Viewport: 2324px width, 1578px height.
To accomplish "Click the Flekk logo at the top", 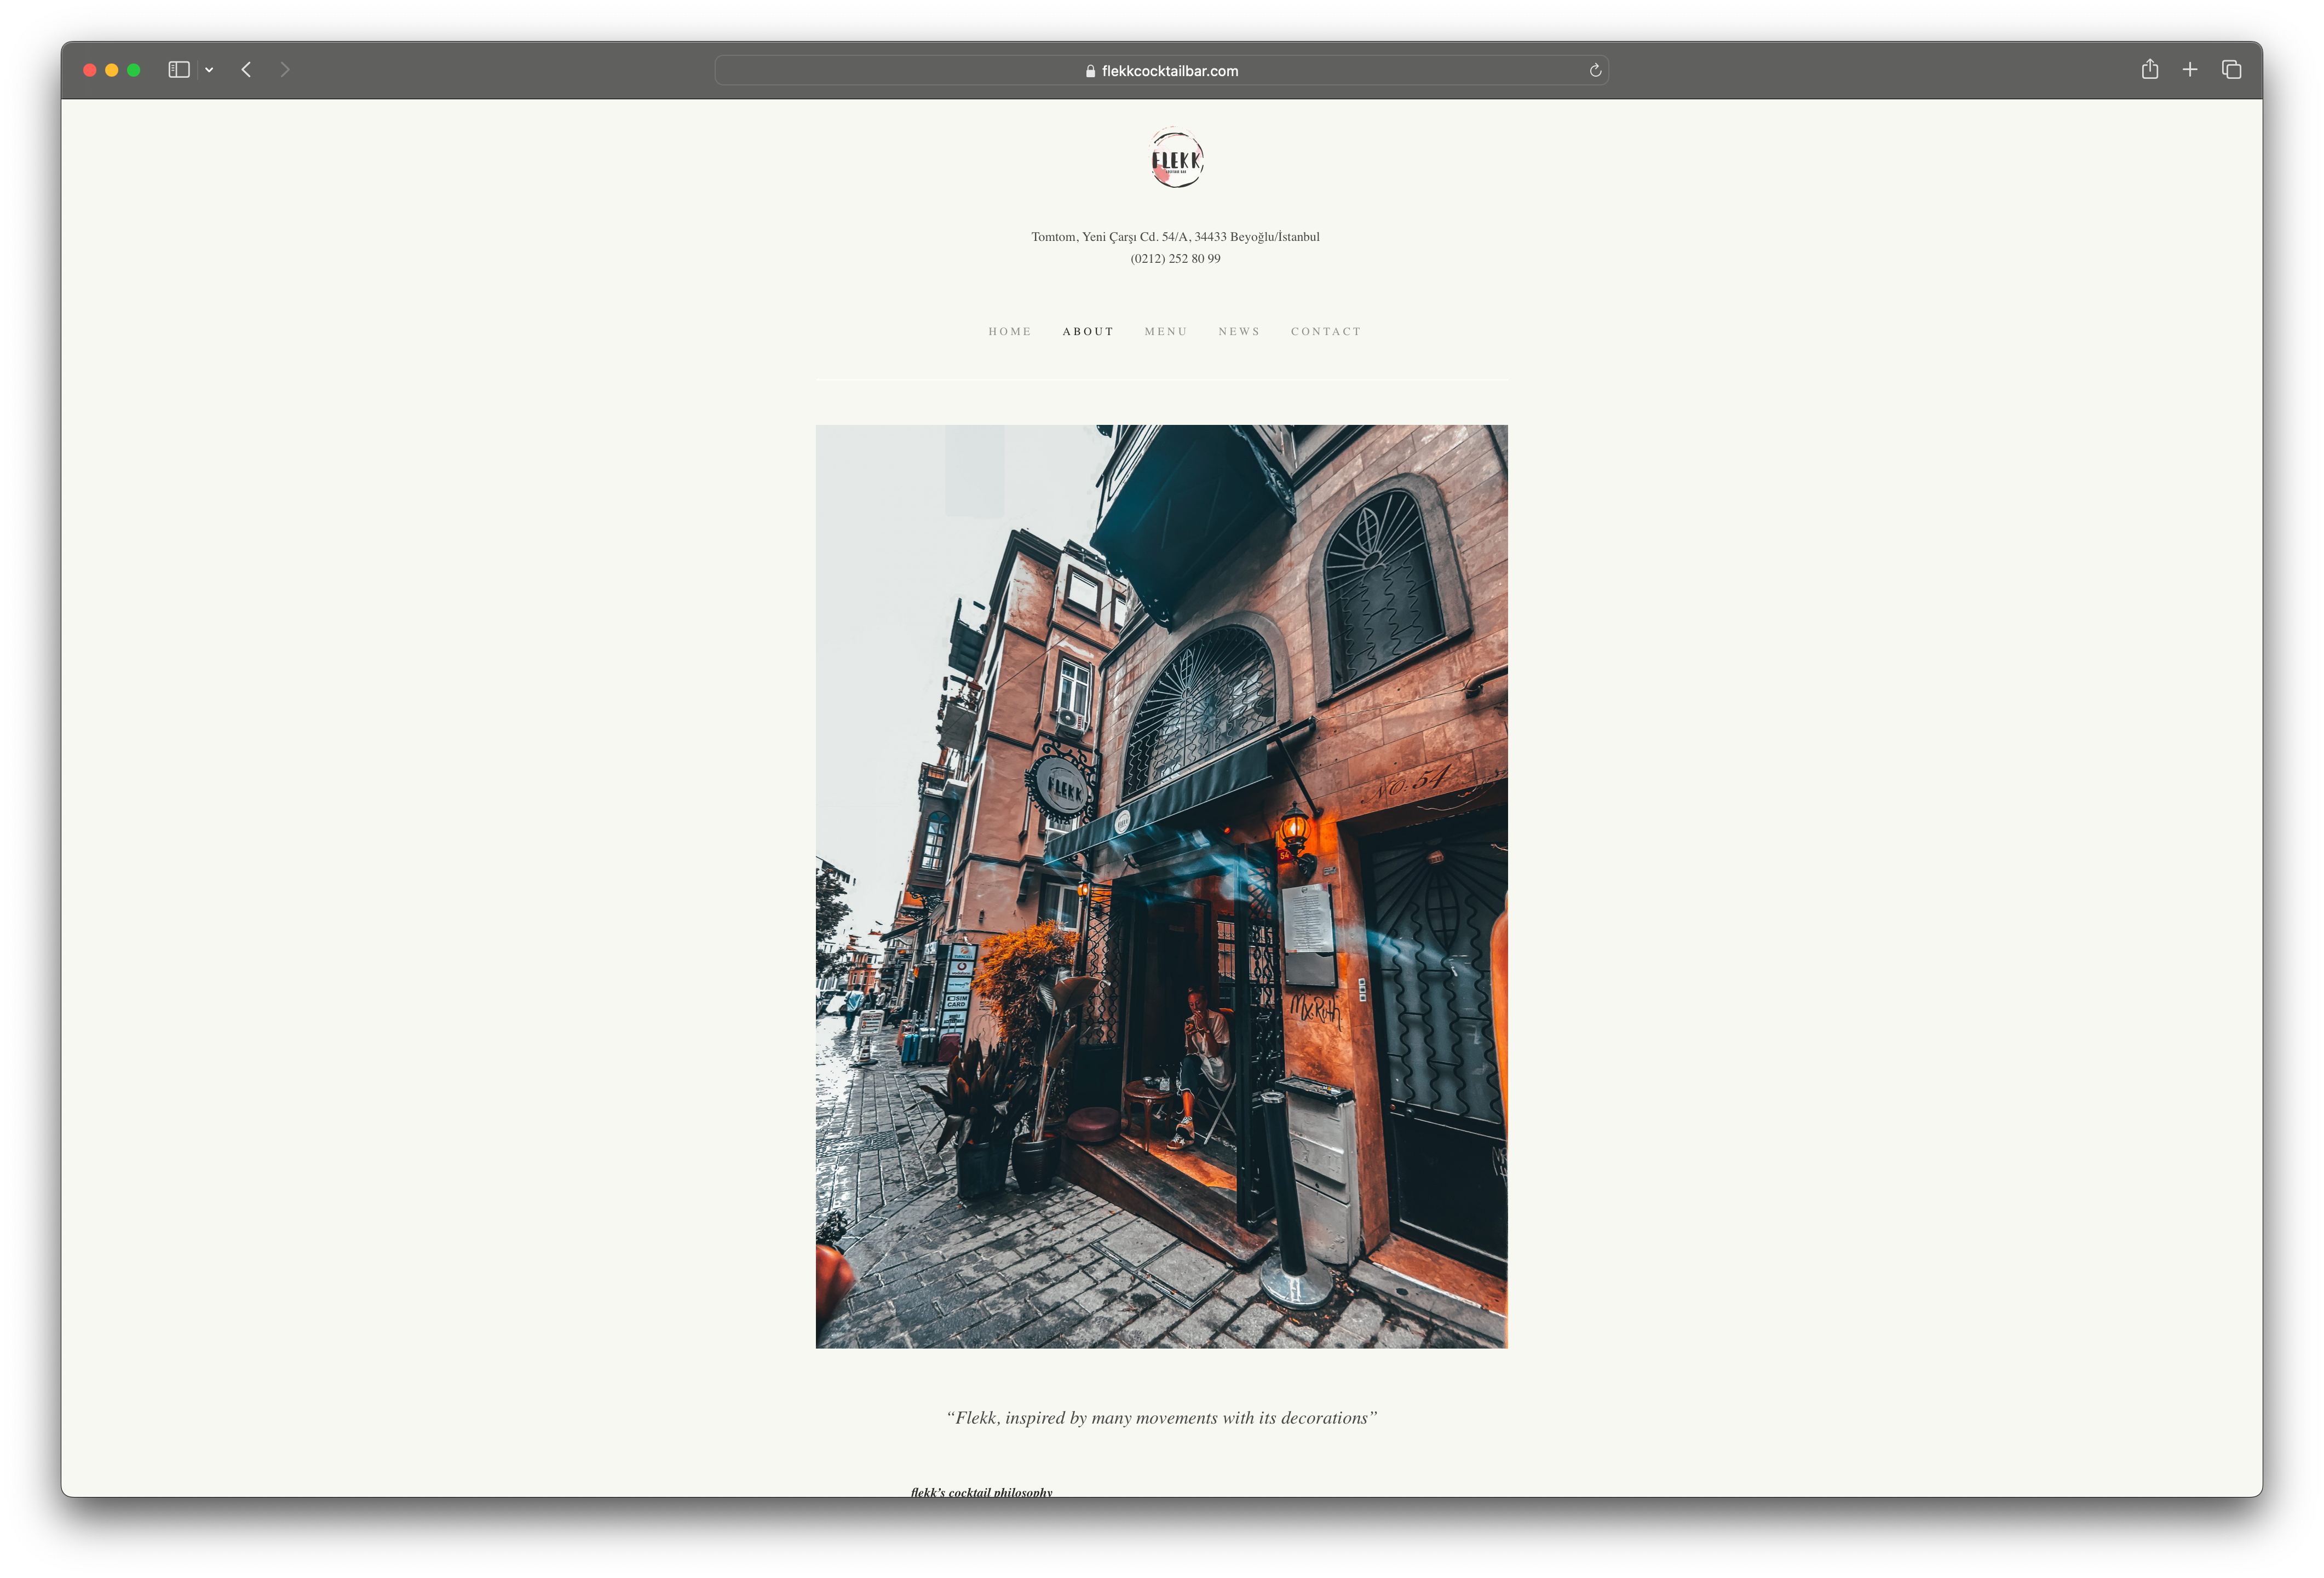I will point(1176,158).
